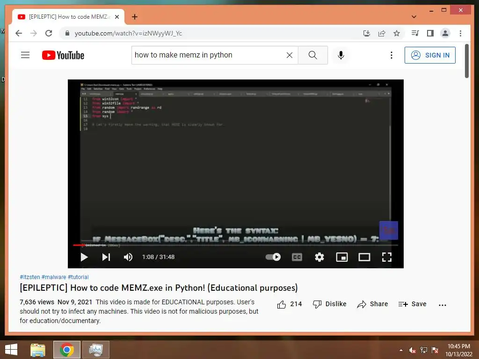479x359 pixels.
Task: Open the tab search chevron
Action: tap(414, 17)
